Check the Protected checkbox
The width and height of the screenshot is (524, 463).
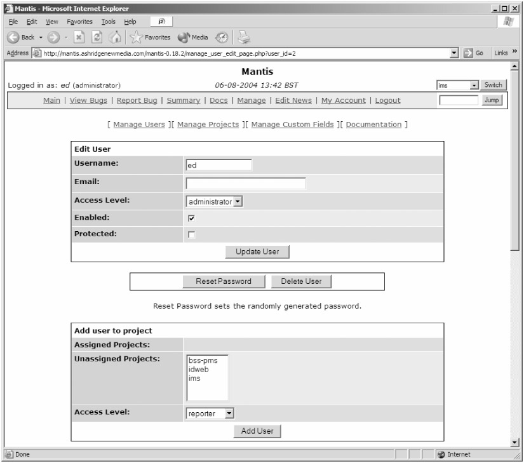(x=191, y=235)
